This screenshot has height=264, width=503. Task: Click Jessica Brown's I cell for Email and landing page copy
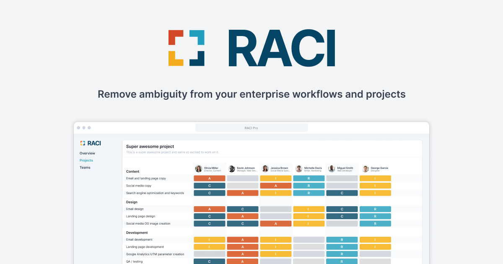[x=276, y=179]
